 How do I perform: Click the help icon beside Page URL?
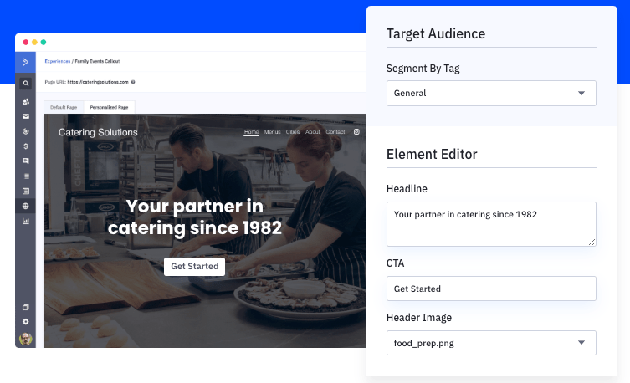[x=133, y=82]
